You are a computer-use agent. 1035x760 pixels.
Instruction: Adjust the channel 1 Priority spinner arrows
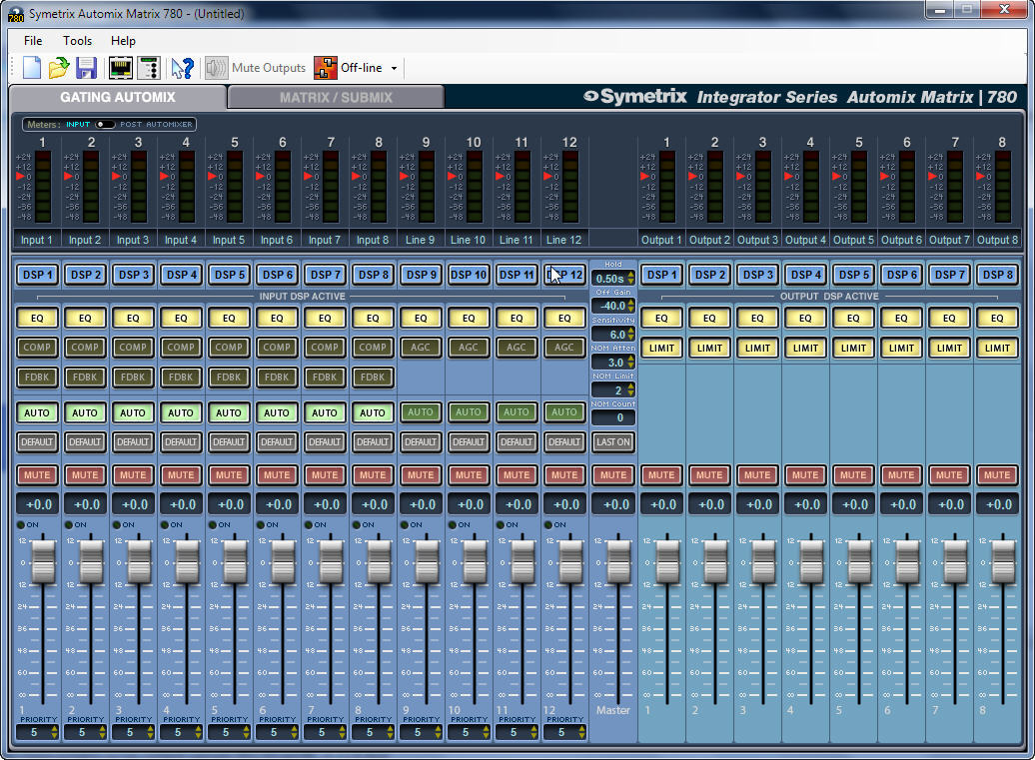(54, 732)
